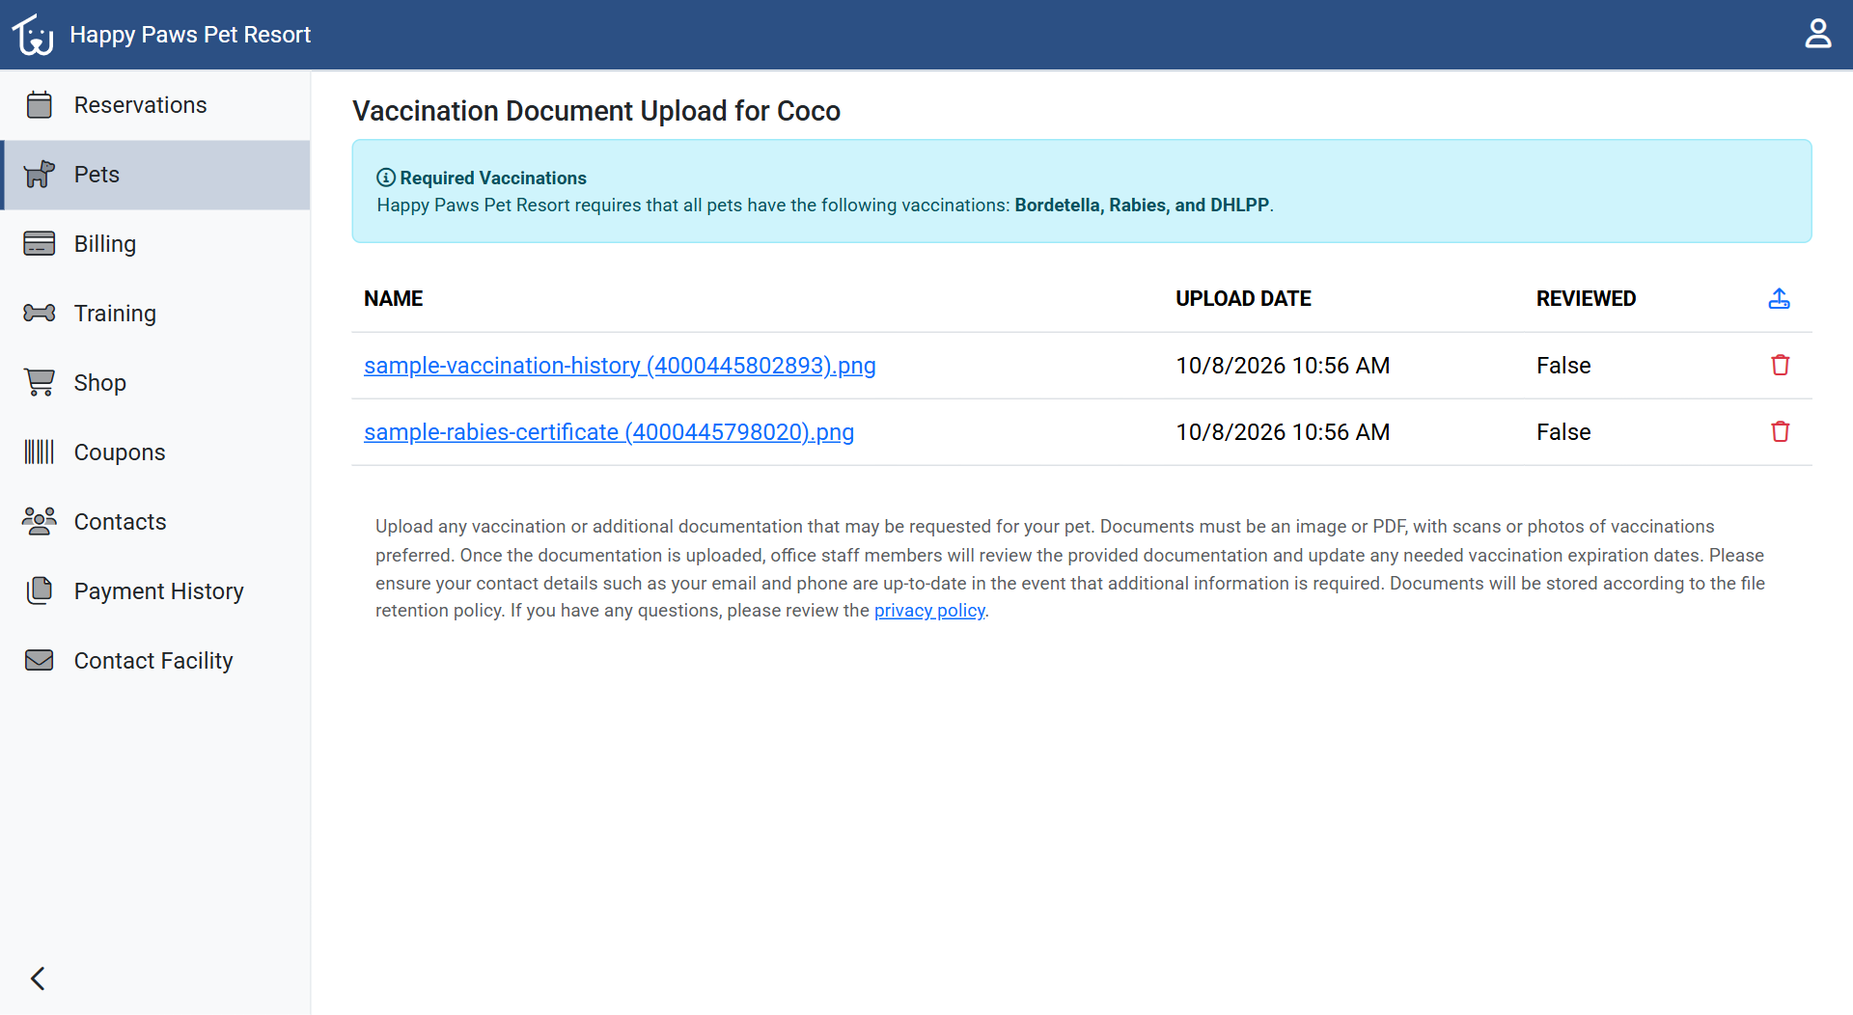The width and height of the screenshot is (1853, 1015).
Task: Click the Shop cart icon
Action: (x=40, y=382)
